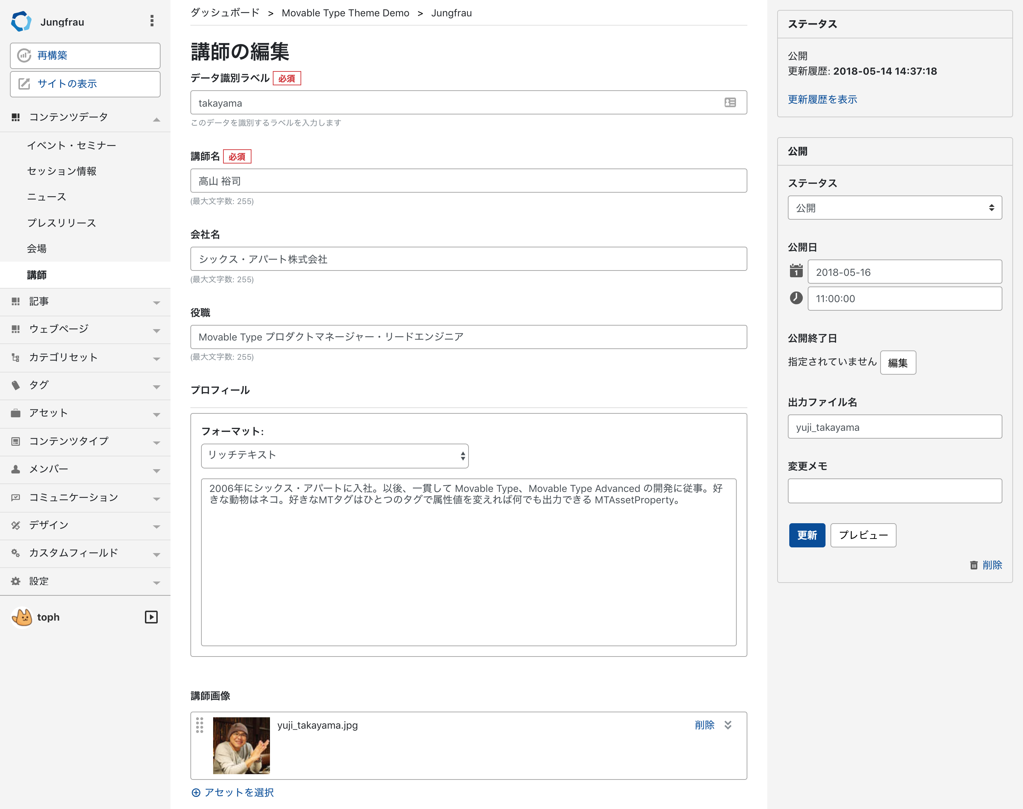This screenshot has height=809, width=1023.
Task: Click the yuji_takayama.jpg thumbnail image
Action: click(x=241, y=745)
